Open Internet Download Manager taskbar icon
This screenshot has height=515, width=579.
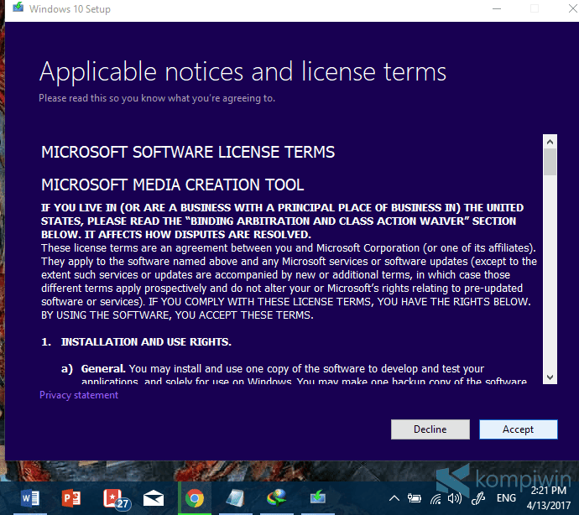click(x=276, y=498)
